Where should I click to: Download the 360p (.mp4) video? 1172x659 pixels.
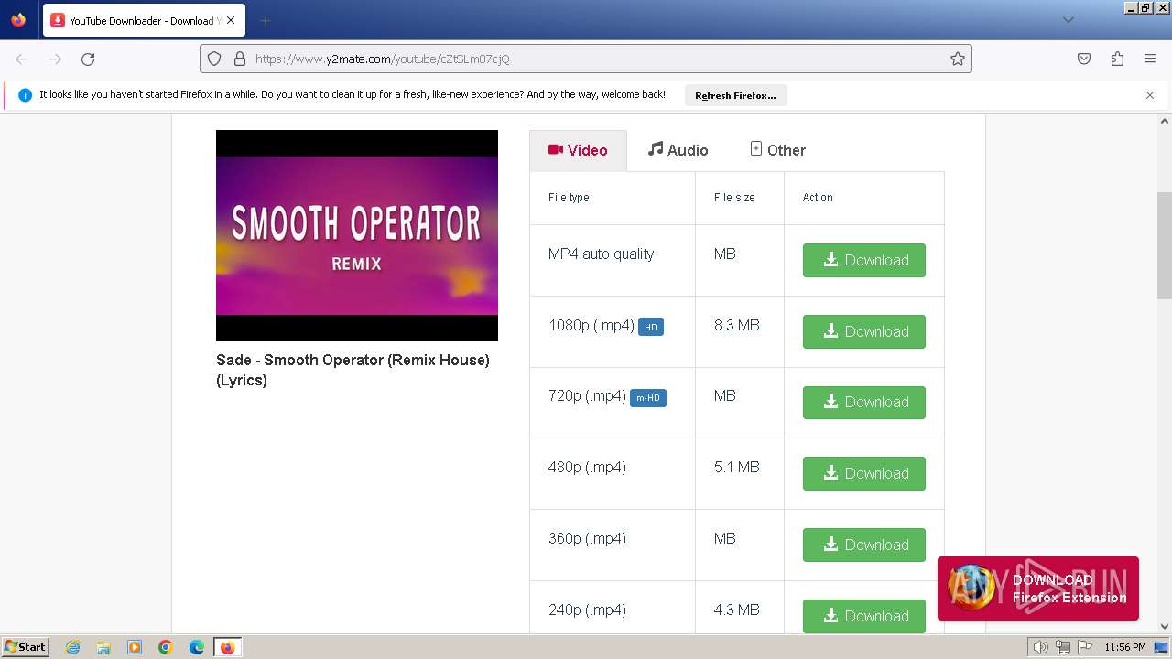coord(864,545)
